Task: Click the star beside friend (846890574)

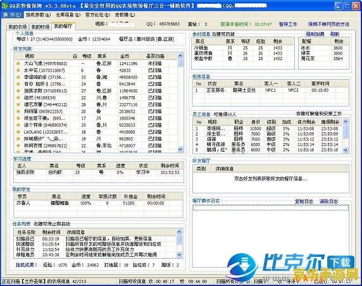Action: pyautogui.click(x=18, y=125)
